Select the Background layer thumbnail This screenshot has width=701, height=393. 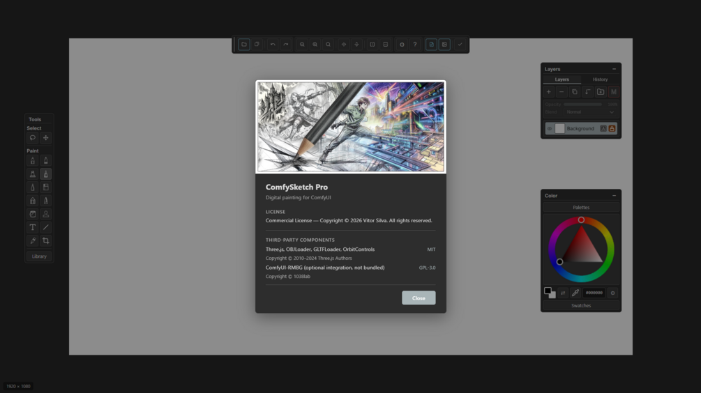point(559,129)
